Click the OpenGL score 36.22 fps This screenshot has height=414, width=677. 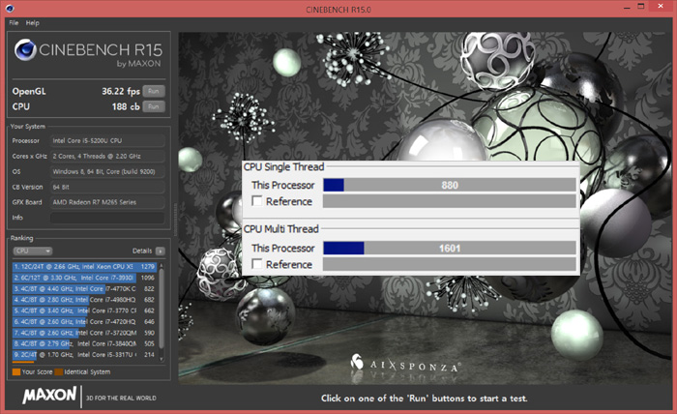tap(121, 91)
